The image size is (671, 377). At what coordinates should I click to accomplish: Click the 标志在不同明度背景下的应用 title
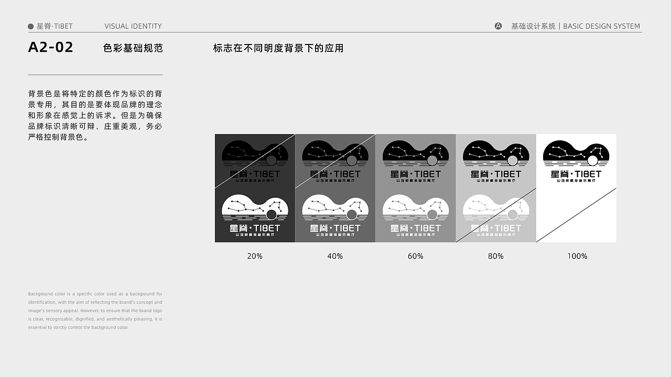278,48
